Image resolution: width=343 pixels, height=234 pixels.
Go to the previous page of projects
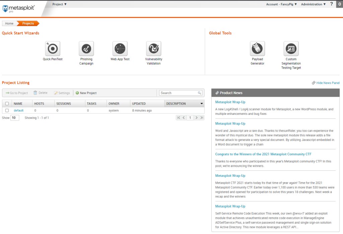(184, 118)
